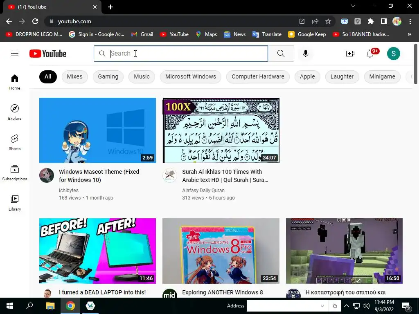Select the Gaming filter chip
Viewport: 419px width, 314px height.
point(108,76)
